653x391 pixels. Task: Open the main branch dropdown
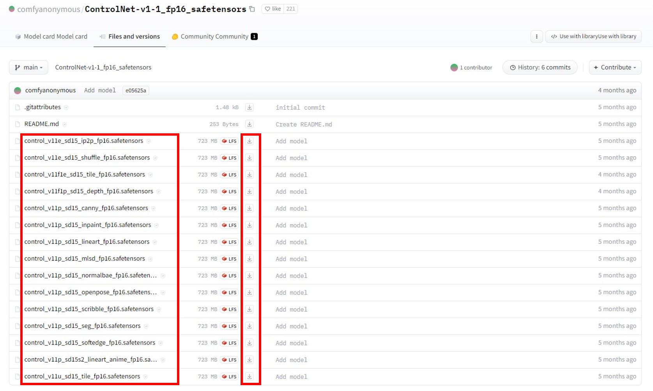coord(28,67)
